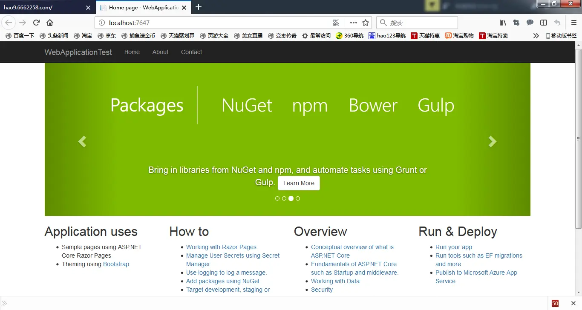Open the 京东 bookmark
Screen dimensions: 582x310
tap(107, 36)
